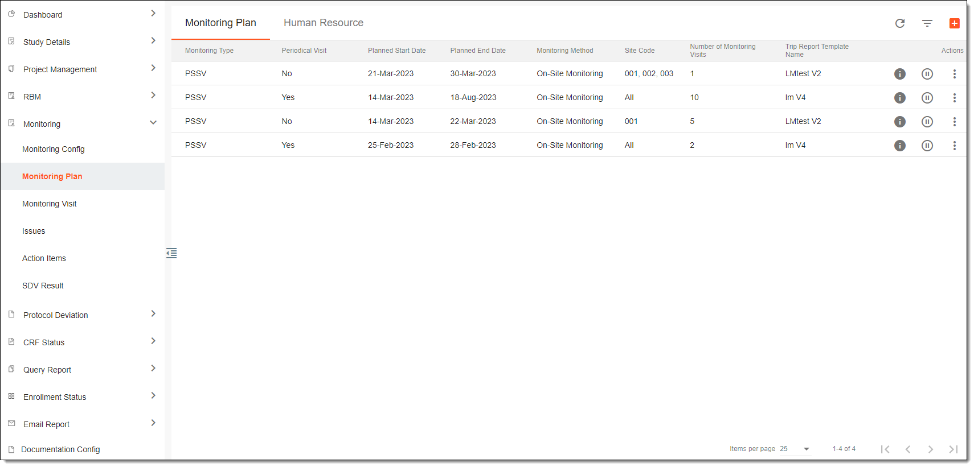Open more actions for the 18-Aug-2023 plan
Viewport: 974px width, 467px height.
point(955,98)
